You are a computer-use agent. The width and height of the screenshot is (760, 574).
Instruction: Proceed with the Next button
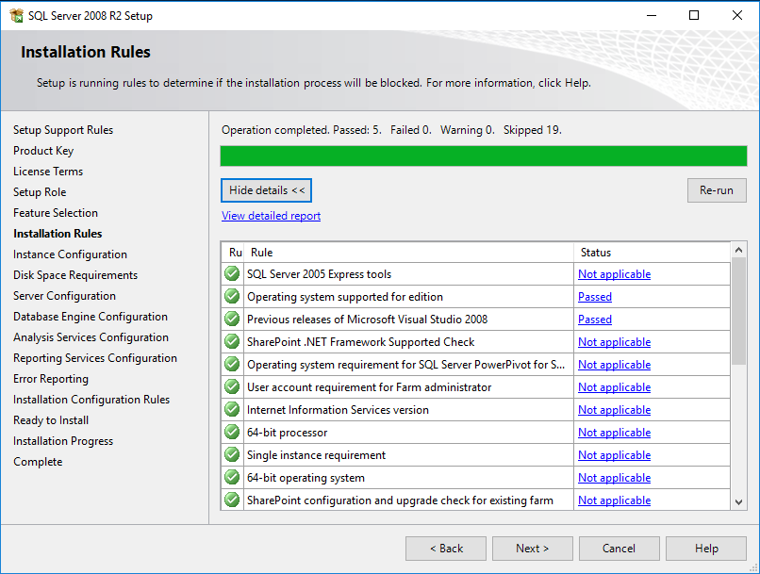(532, 549)
